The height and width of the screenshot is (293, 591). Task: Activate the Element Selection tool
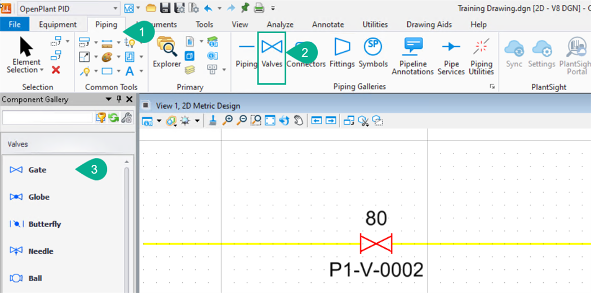pos(26,55)
